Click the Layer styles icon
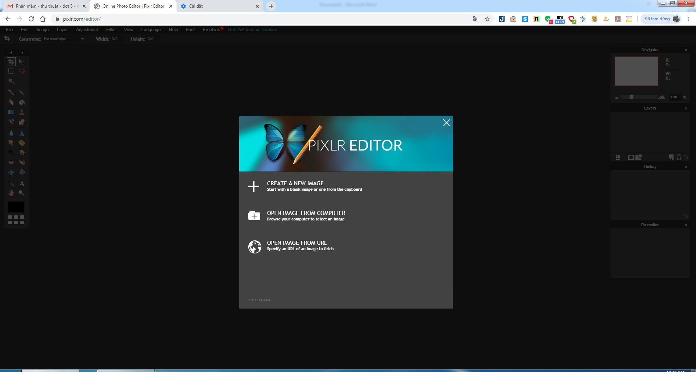This screenshot has height=372, width=696. (x=639, y=157)
